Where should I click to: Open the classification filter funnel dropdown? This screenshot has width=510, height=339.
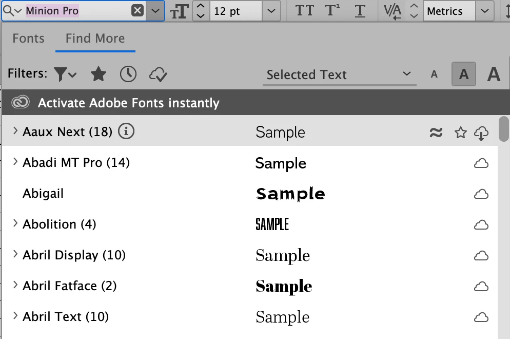[65, 74]
